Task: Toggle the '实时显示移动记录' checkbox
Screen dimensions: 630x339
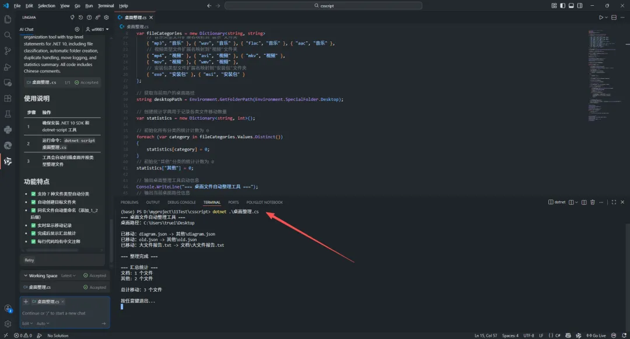Action: pyautogui.click(x=33, y=225)
